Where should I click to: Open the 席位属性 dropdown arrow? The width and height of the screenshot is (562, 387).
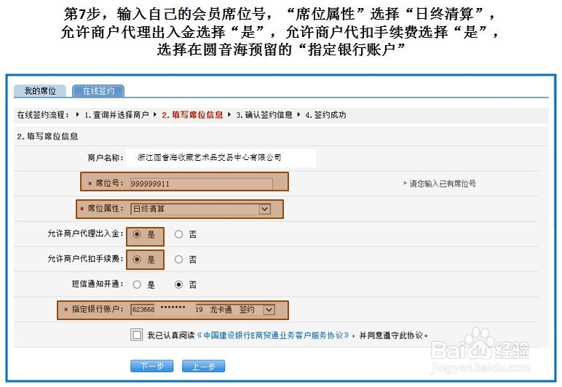(x=264, y=209)
